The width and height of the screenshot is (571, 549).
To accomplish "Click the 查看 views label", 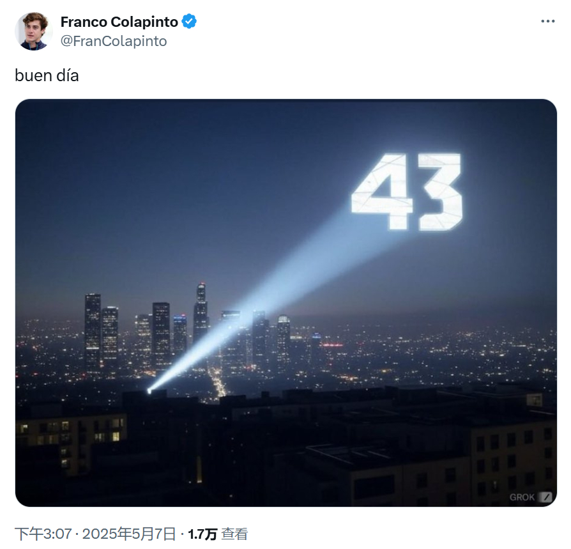I will [x=235, y=534].
